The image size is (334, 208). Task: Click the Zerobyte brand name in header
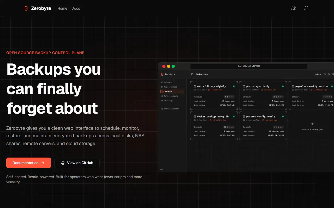coord(41,8)
